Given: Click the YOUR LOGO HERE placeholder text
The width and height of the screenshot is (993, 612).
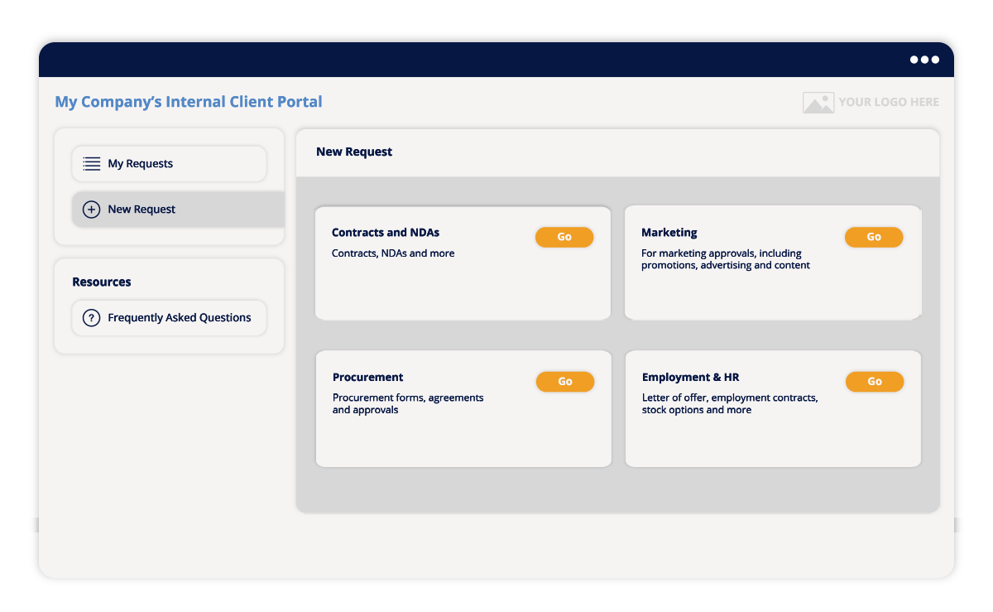Looking at the screenshot, I should click(888, 102).
